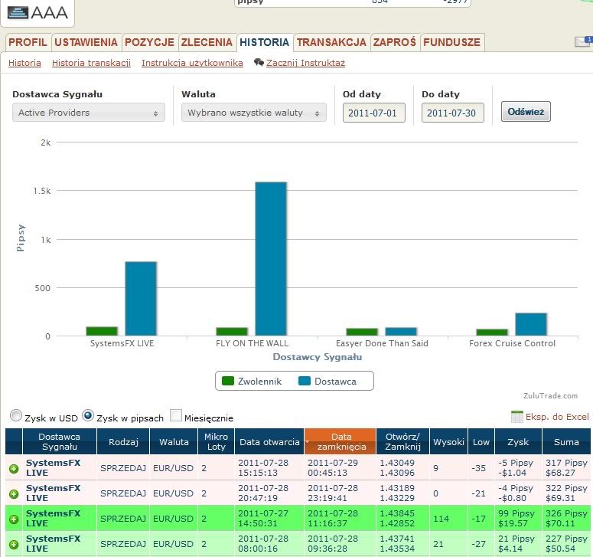Click the Excel spreadsheet export icon

pyautogui.click(x=517, y=417)
